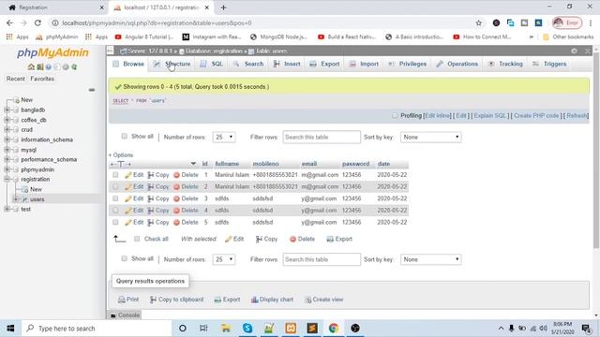Open File Explorer from the taskbar
This screenshot has height=337, width=600.
[x=226, y=329]
